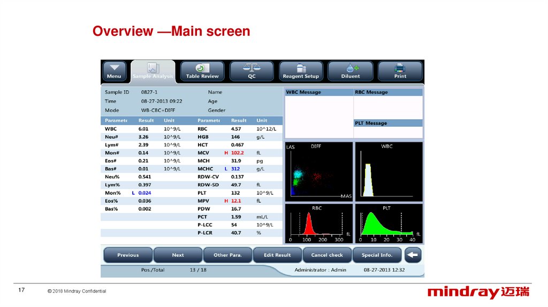This screenshot has height=307, width=548.
Task: Select the P-LCC result 54
Action: tap(234, 225)
